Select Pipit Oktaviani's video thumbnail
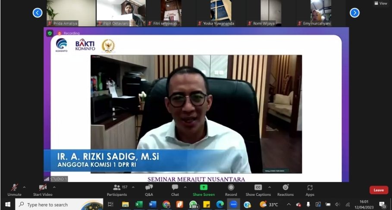392x210 pixels. click(121, 13)
